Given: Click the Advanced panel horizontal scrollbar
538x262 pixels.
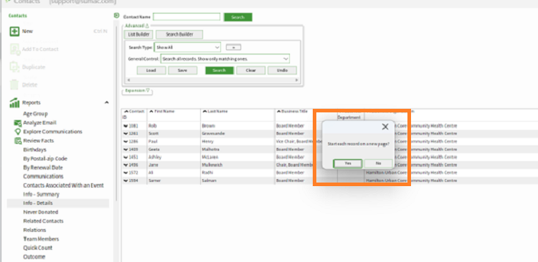Looking at the screenshot, I should [x=213, y=79].
